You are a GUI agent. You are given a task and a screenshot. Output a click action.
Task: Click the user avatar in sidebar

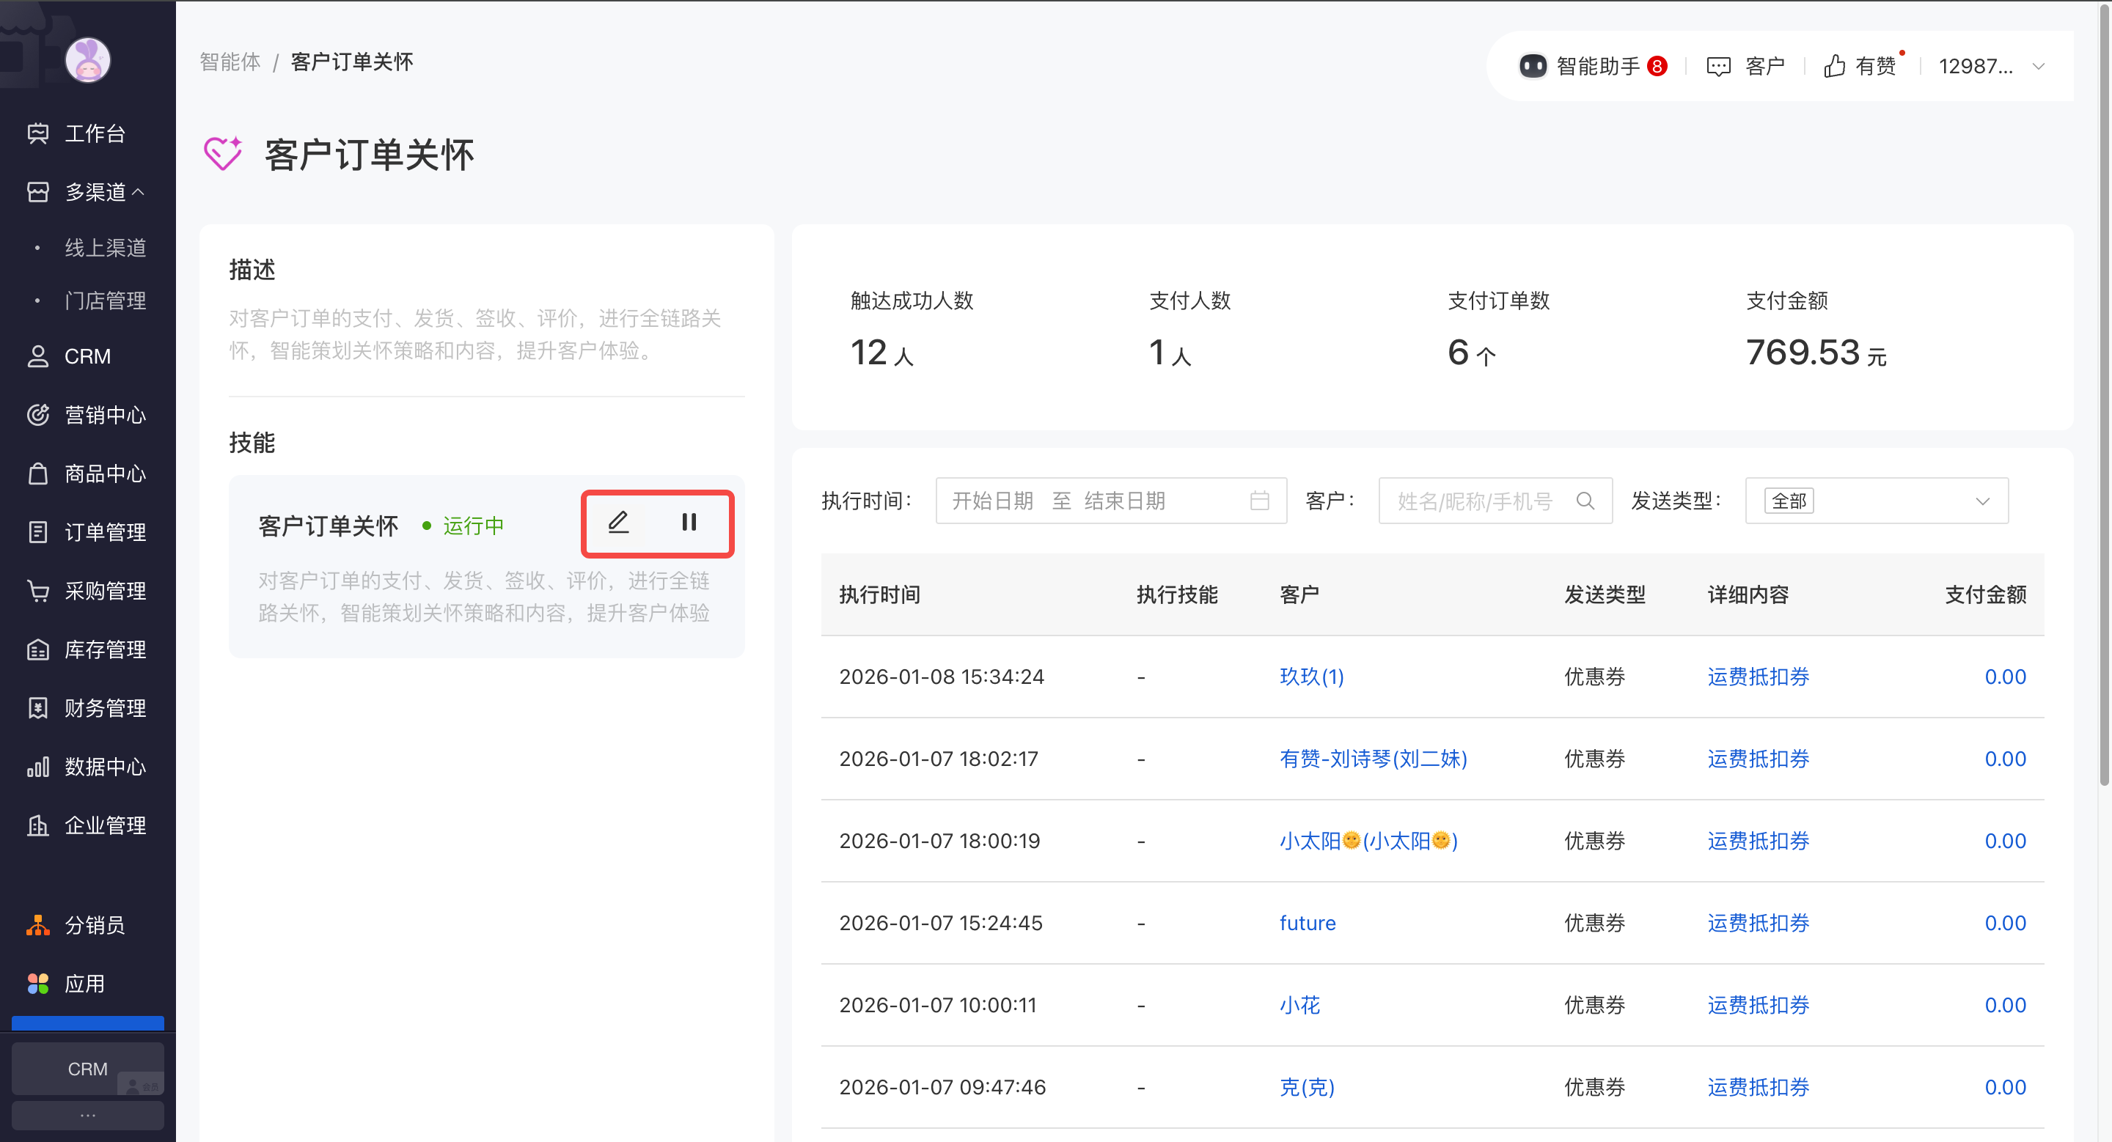pyautogui.click(x=88, y=60)
